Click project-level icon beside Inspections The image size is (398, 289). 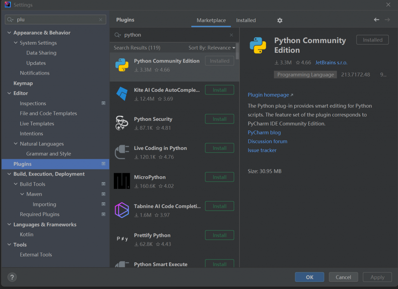point(103,103)
